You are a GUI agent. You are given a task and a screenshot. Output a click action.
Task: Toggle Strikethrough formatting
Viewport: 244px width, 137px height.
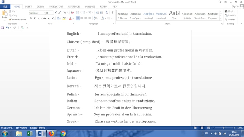pyautogui.click(x=44, y=18)
